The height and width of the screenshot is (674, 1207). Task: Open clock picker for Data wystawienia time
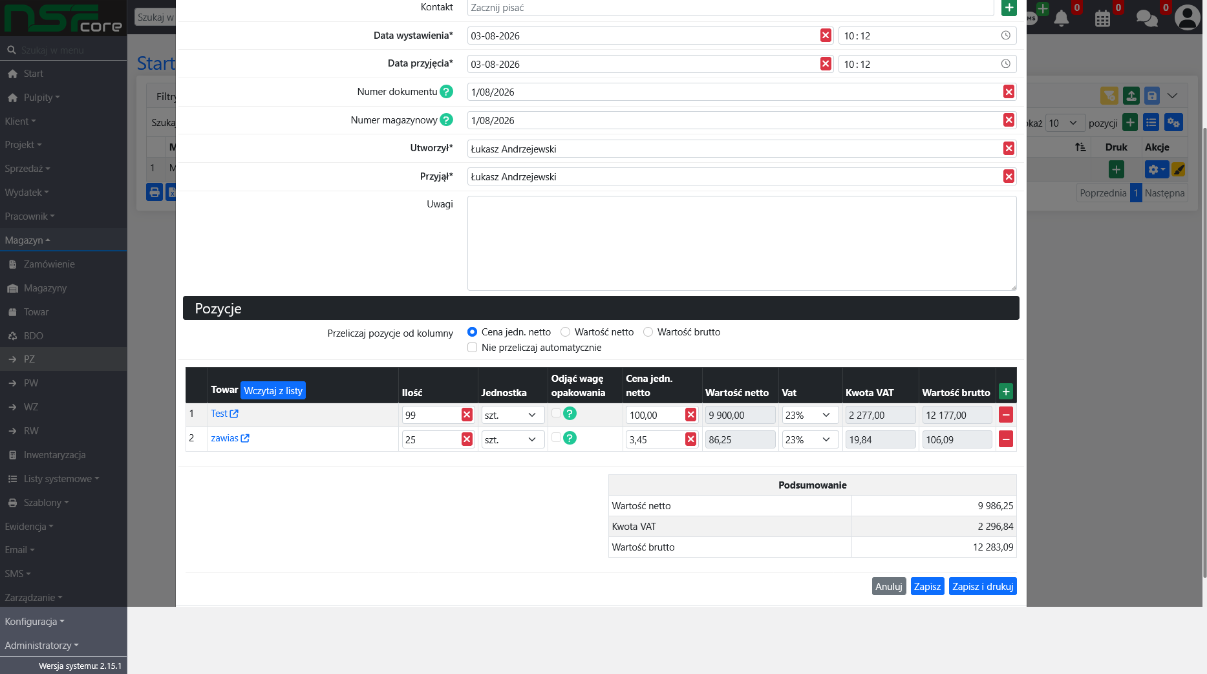pos(1005,36)
